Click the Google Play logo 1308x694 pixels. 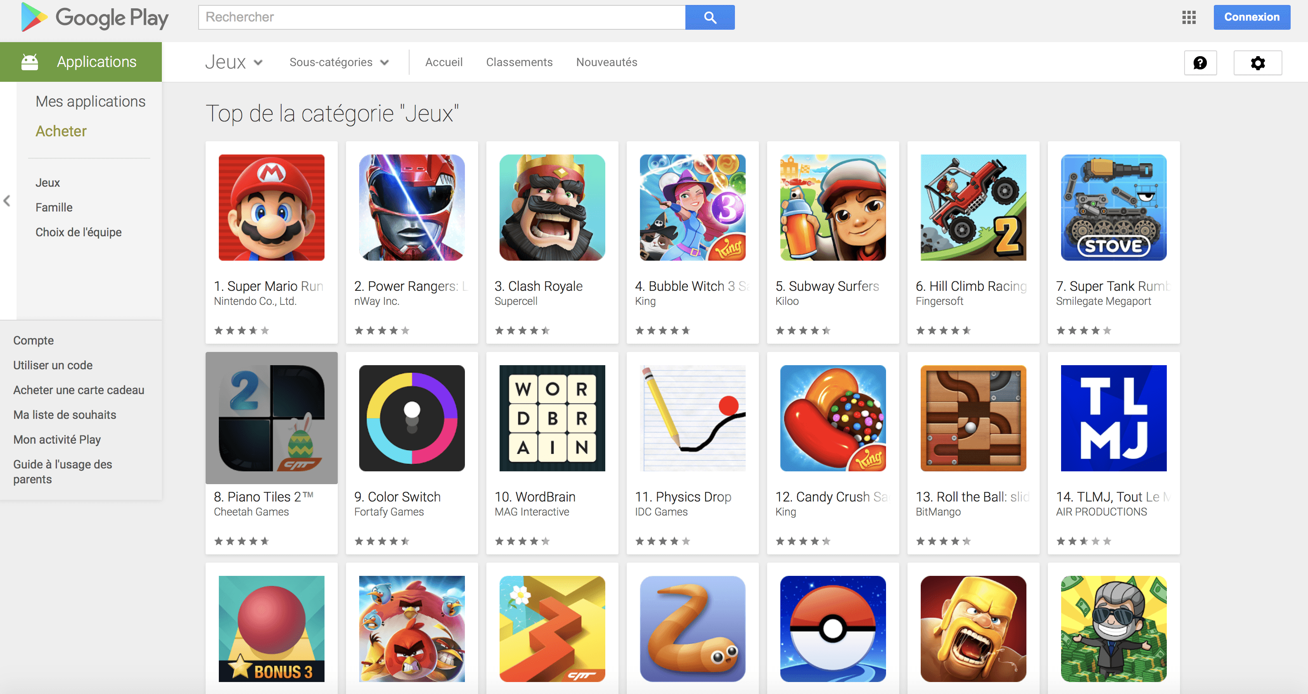(x=95, y=18)
